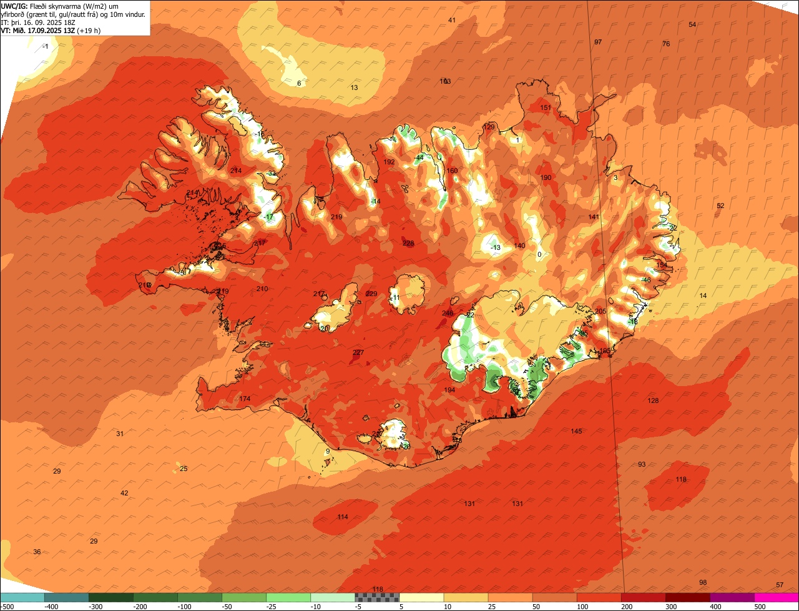This screenshot has width=799, height=611.
Task: Click the valid time 'VT: Mið. 17.09.2025 13Z (+19 h)'
Action: tap(51, 30)
